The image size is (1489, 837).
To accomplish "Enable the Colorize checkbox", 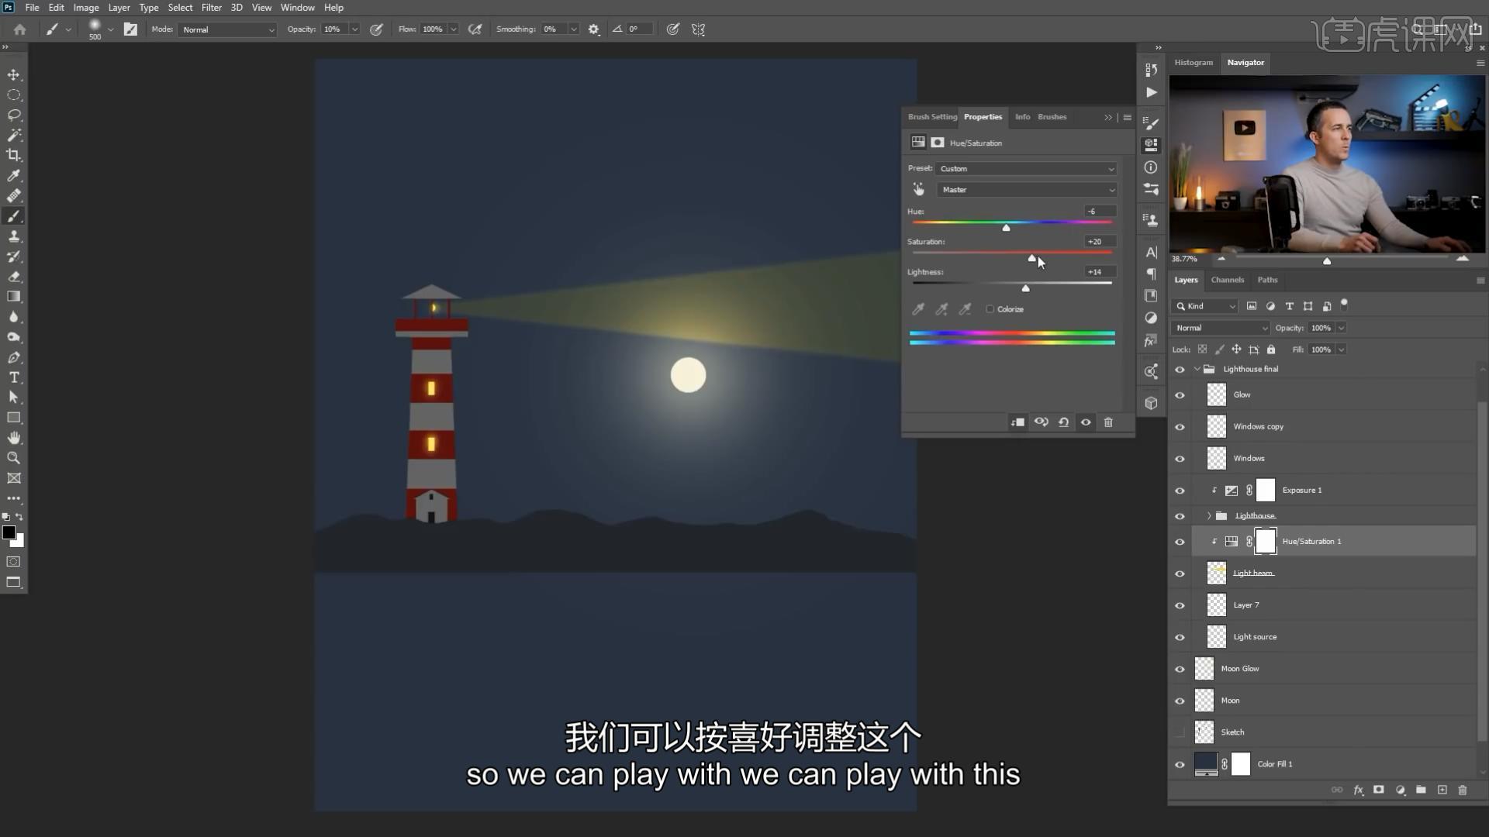I will coord(990,309).
